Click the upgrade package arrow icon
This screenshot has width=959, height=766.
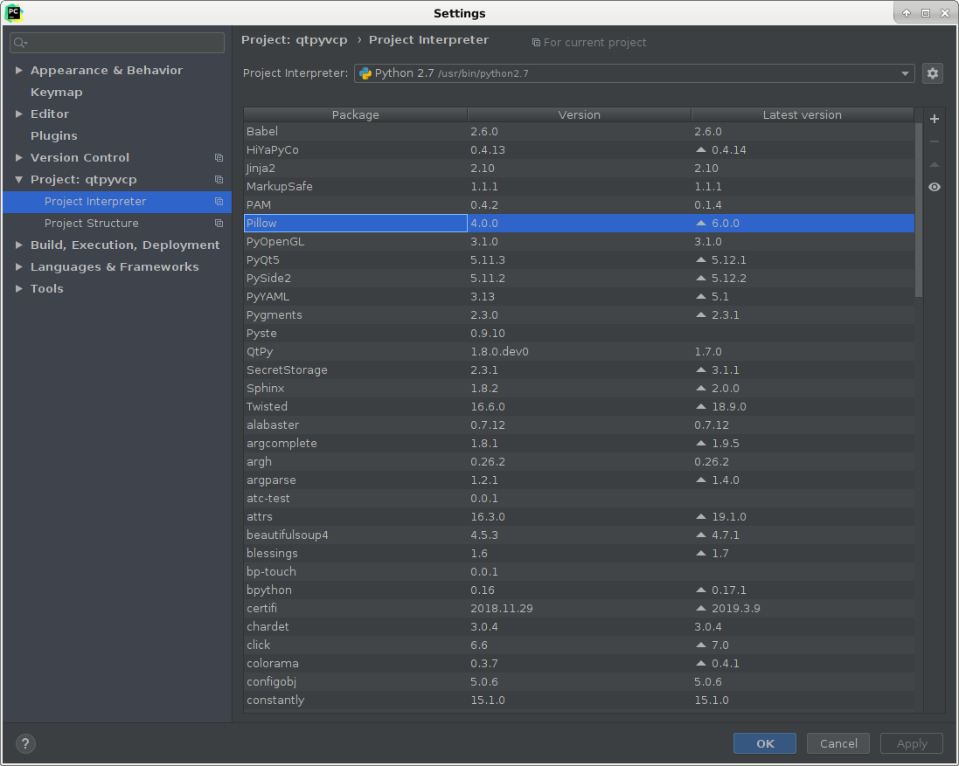click(934, 164)
